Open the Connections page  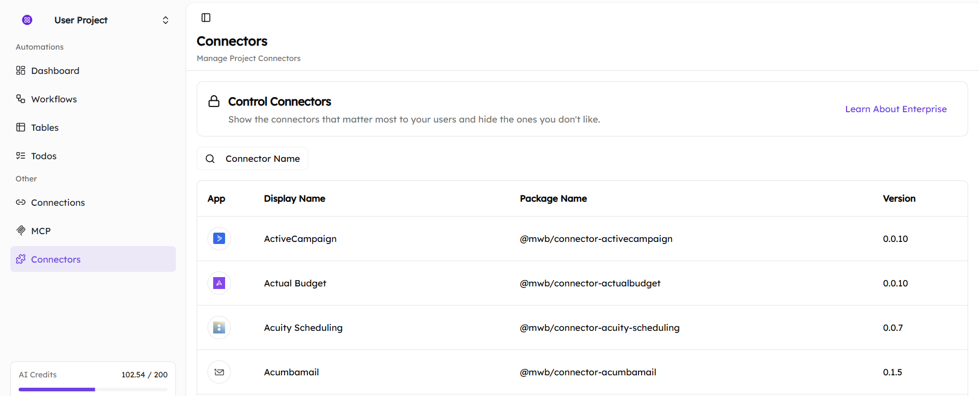[57, 203]
